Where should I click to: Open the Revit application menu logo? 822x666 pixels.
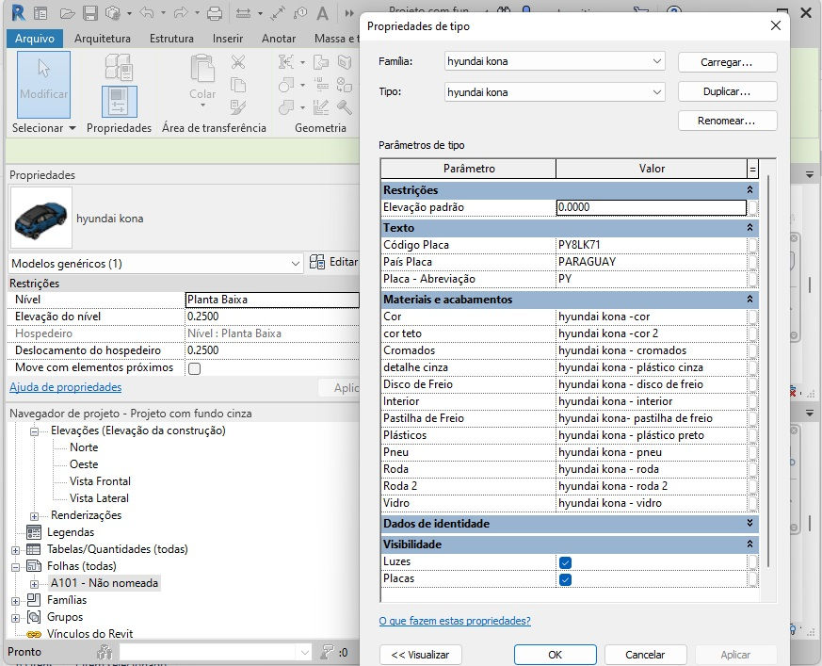click(18, 12)
